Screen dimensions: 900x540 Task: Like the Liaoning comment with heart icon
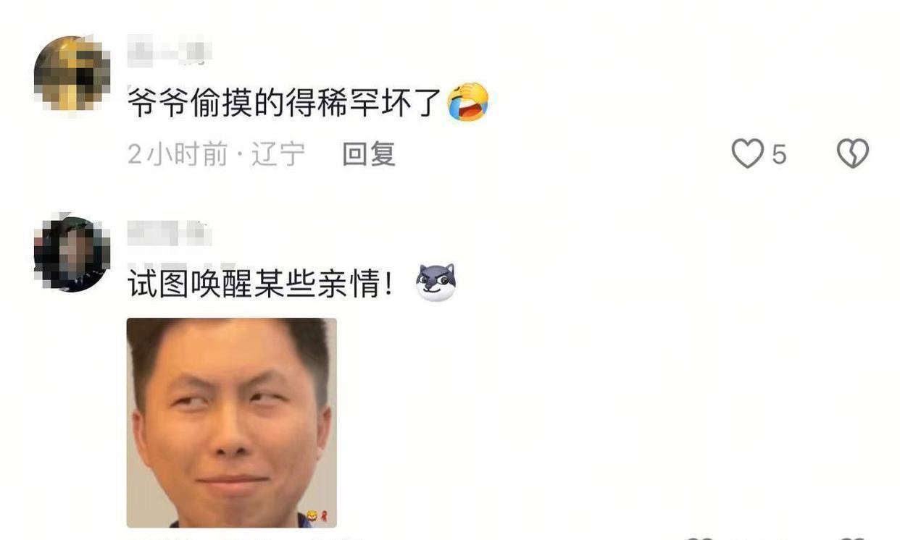tap(747, 154)
